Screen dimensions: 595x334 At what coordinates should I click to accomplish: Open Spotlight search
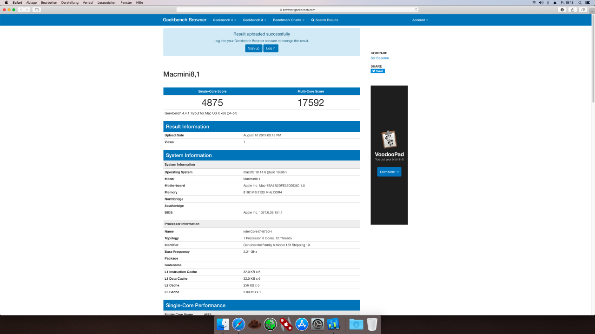[580, 2]
